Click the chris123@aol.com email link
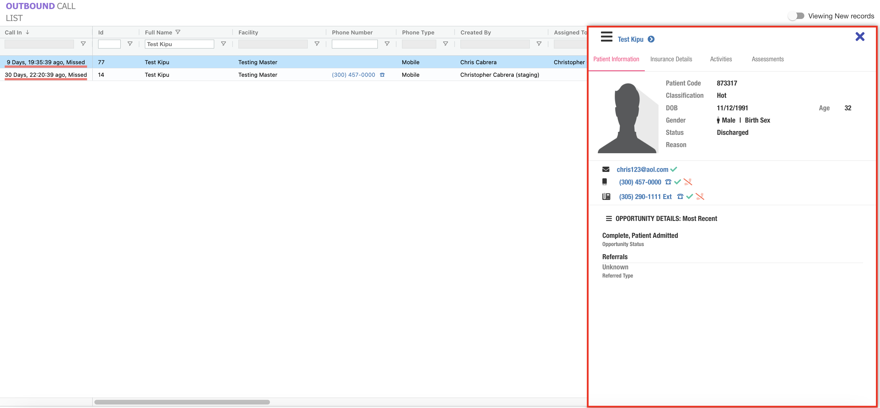Viewport: 880px width, 408px height. 642,170
